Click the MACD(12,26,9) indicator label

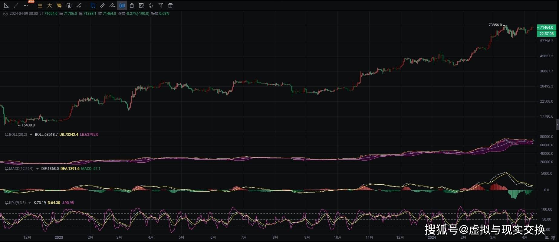tap(21, 169)
